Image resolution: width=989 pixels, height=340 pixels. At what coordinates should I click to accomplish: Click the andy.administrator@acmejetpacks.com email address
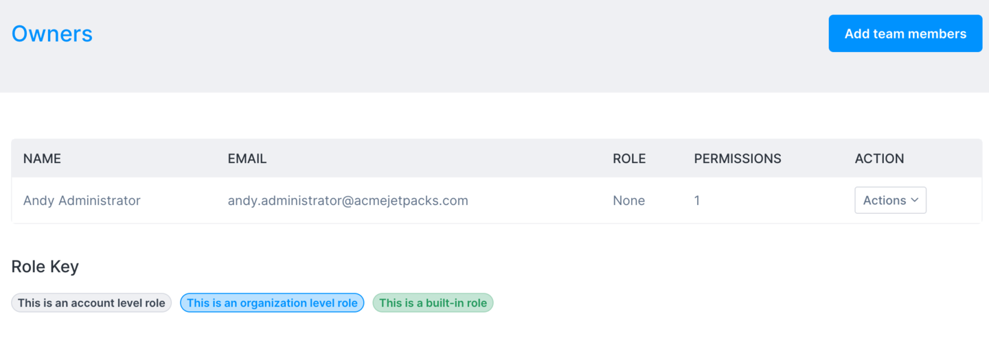point(348,200)
